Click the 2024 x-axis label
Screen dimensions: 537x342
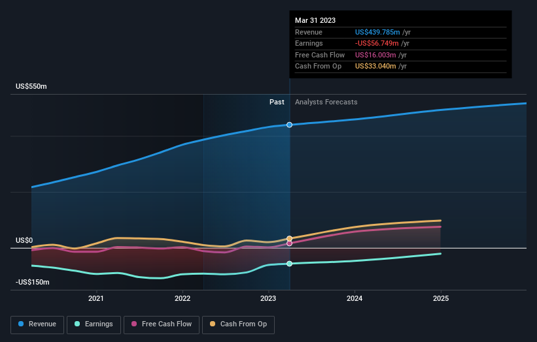point(355,299)
